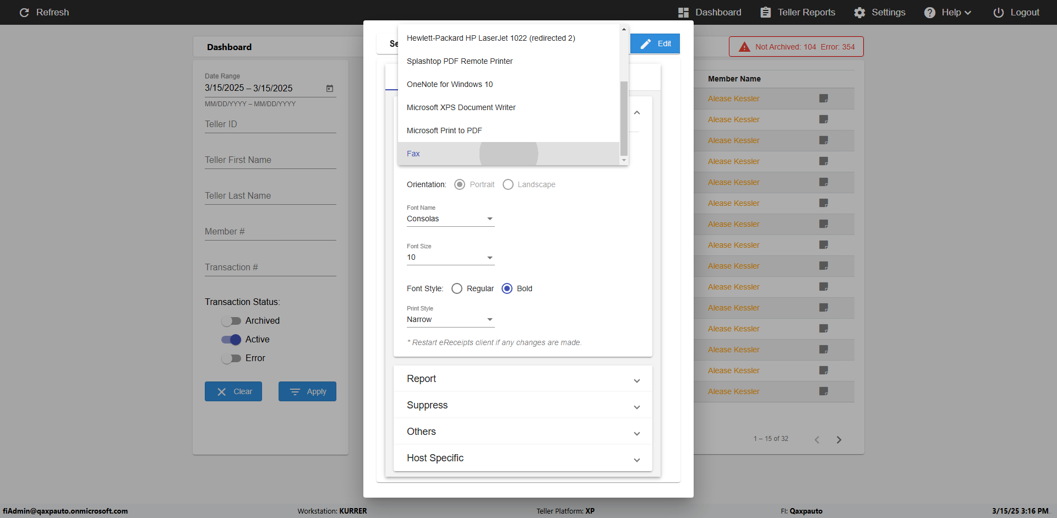Image resolution: width=1057 pixels, height=518 pixels.
Task: Open the Font Name dropdown
Action: click(x=450, y=219)
